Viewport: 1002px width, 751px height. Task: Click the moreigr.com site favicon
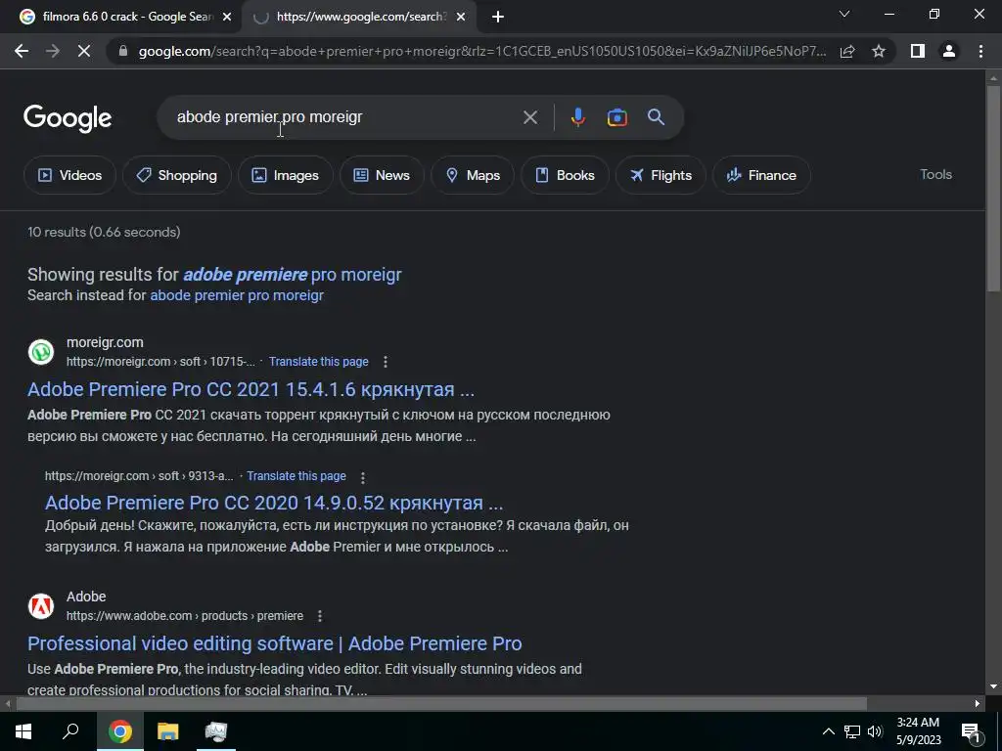pos(41,352)
